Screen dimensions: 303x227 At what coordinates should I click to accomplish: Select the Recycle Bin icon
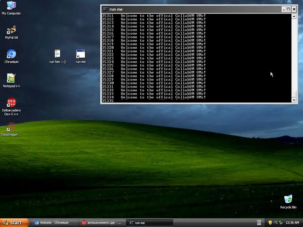point(288,202)
